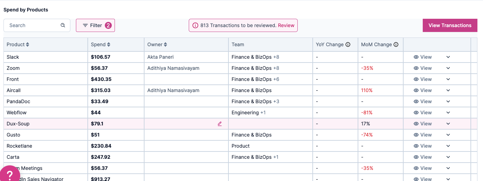Sort by Product column arrows
The height and width of the screenshot is (181, 483).
pos(28,44)
